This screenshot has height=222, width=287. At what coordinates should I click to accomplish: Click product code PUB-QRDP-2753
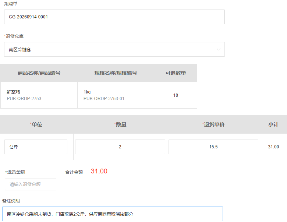click(24, 99)
